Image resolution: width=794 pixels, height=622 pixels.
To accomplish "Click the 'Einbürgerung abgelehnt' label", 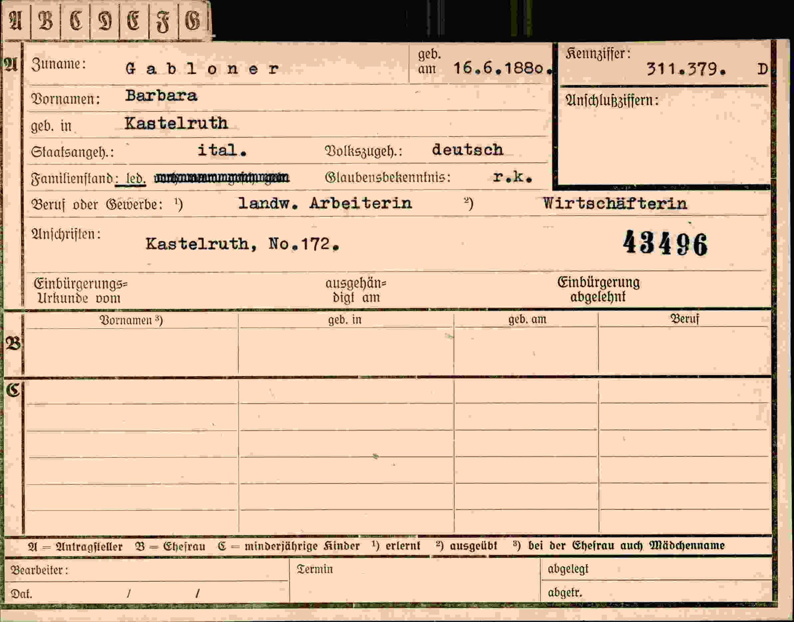I will [598, 289].
